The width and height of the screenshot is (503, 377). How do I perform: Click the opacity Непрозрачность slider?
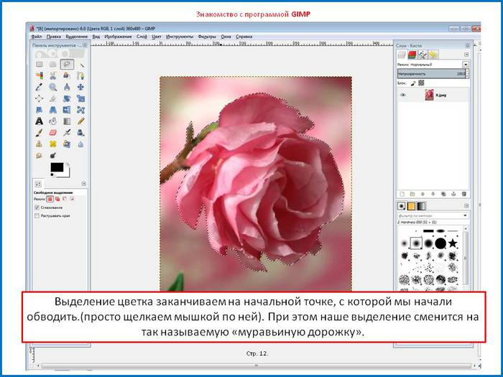pos(431,74)
